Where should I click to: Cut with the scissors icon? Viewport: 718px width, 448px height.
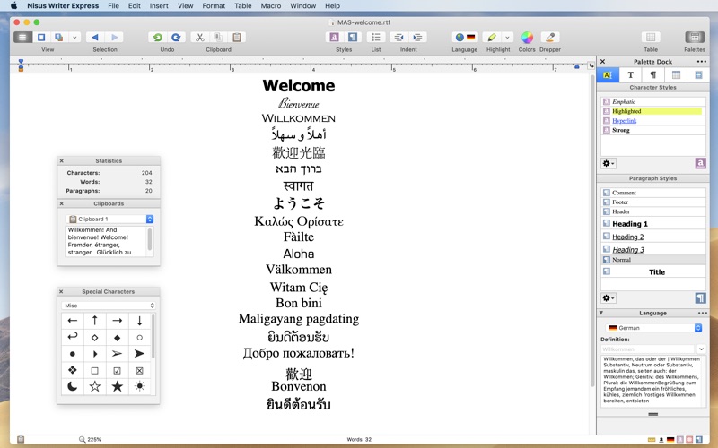199,37
